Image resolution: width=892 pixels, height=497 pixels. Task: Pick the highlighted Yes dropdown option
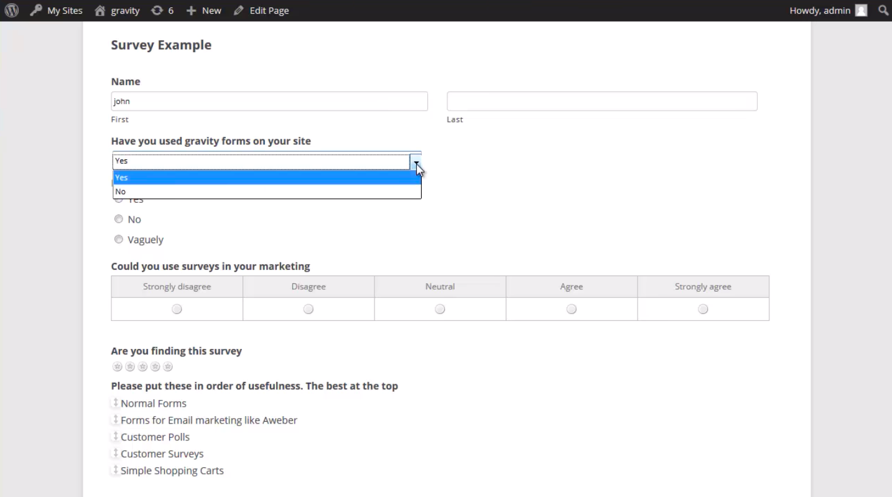point(267,177)
